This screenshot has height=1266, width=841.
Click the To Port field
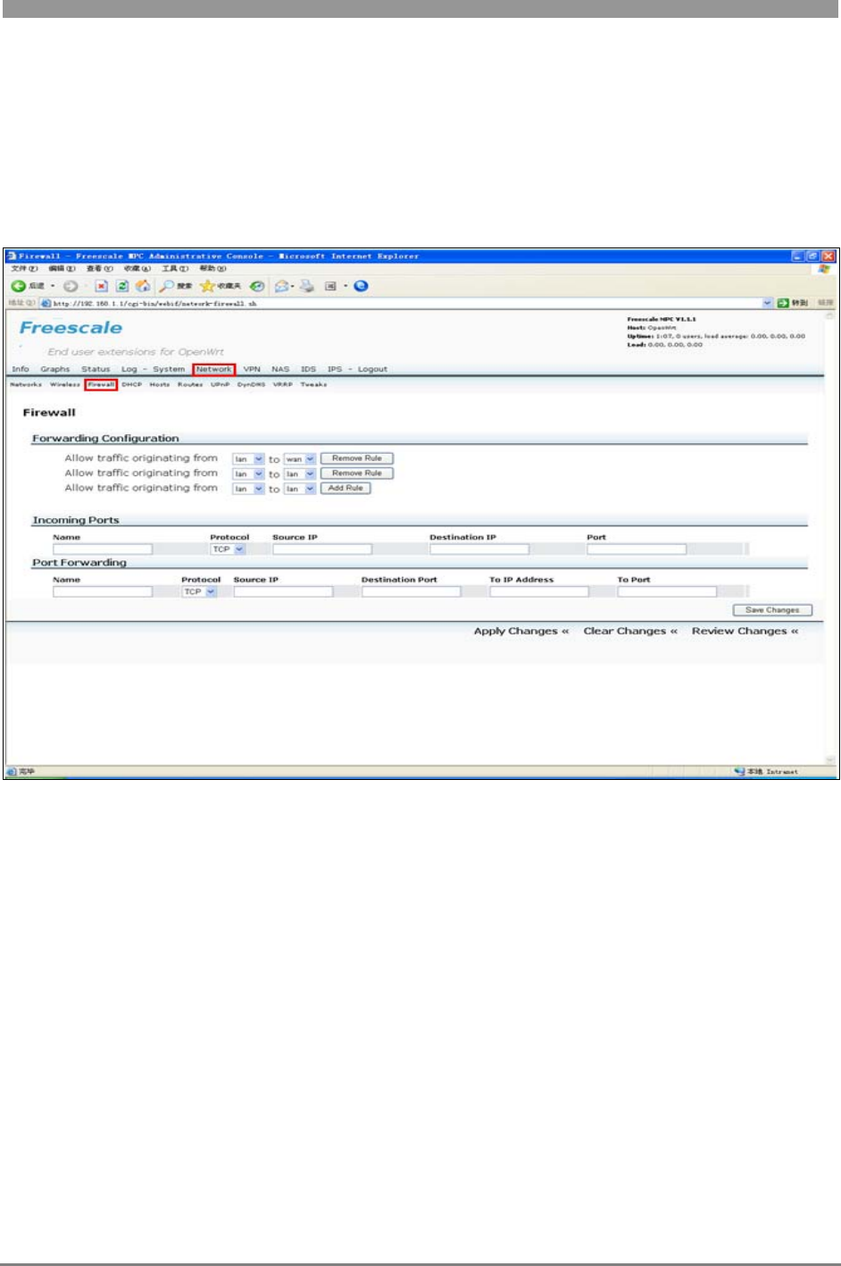(x=667, y=591)
